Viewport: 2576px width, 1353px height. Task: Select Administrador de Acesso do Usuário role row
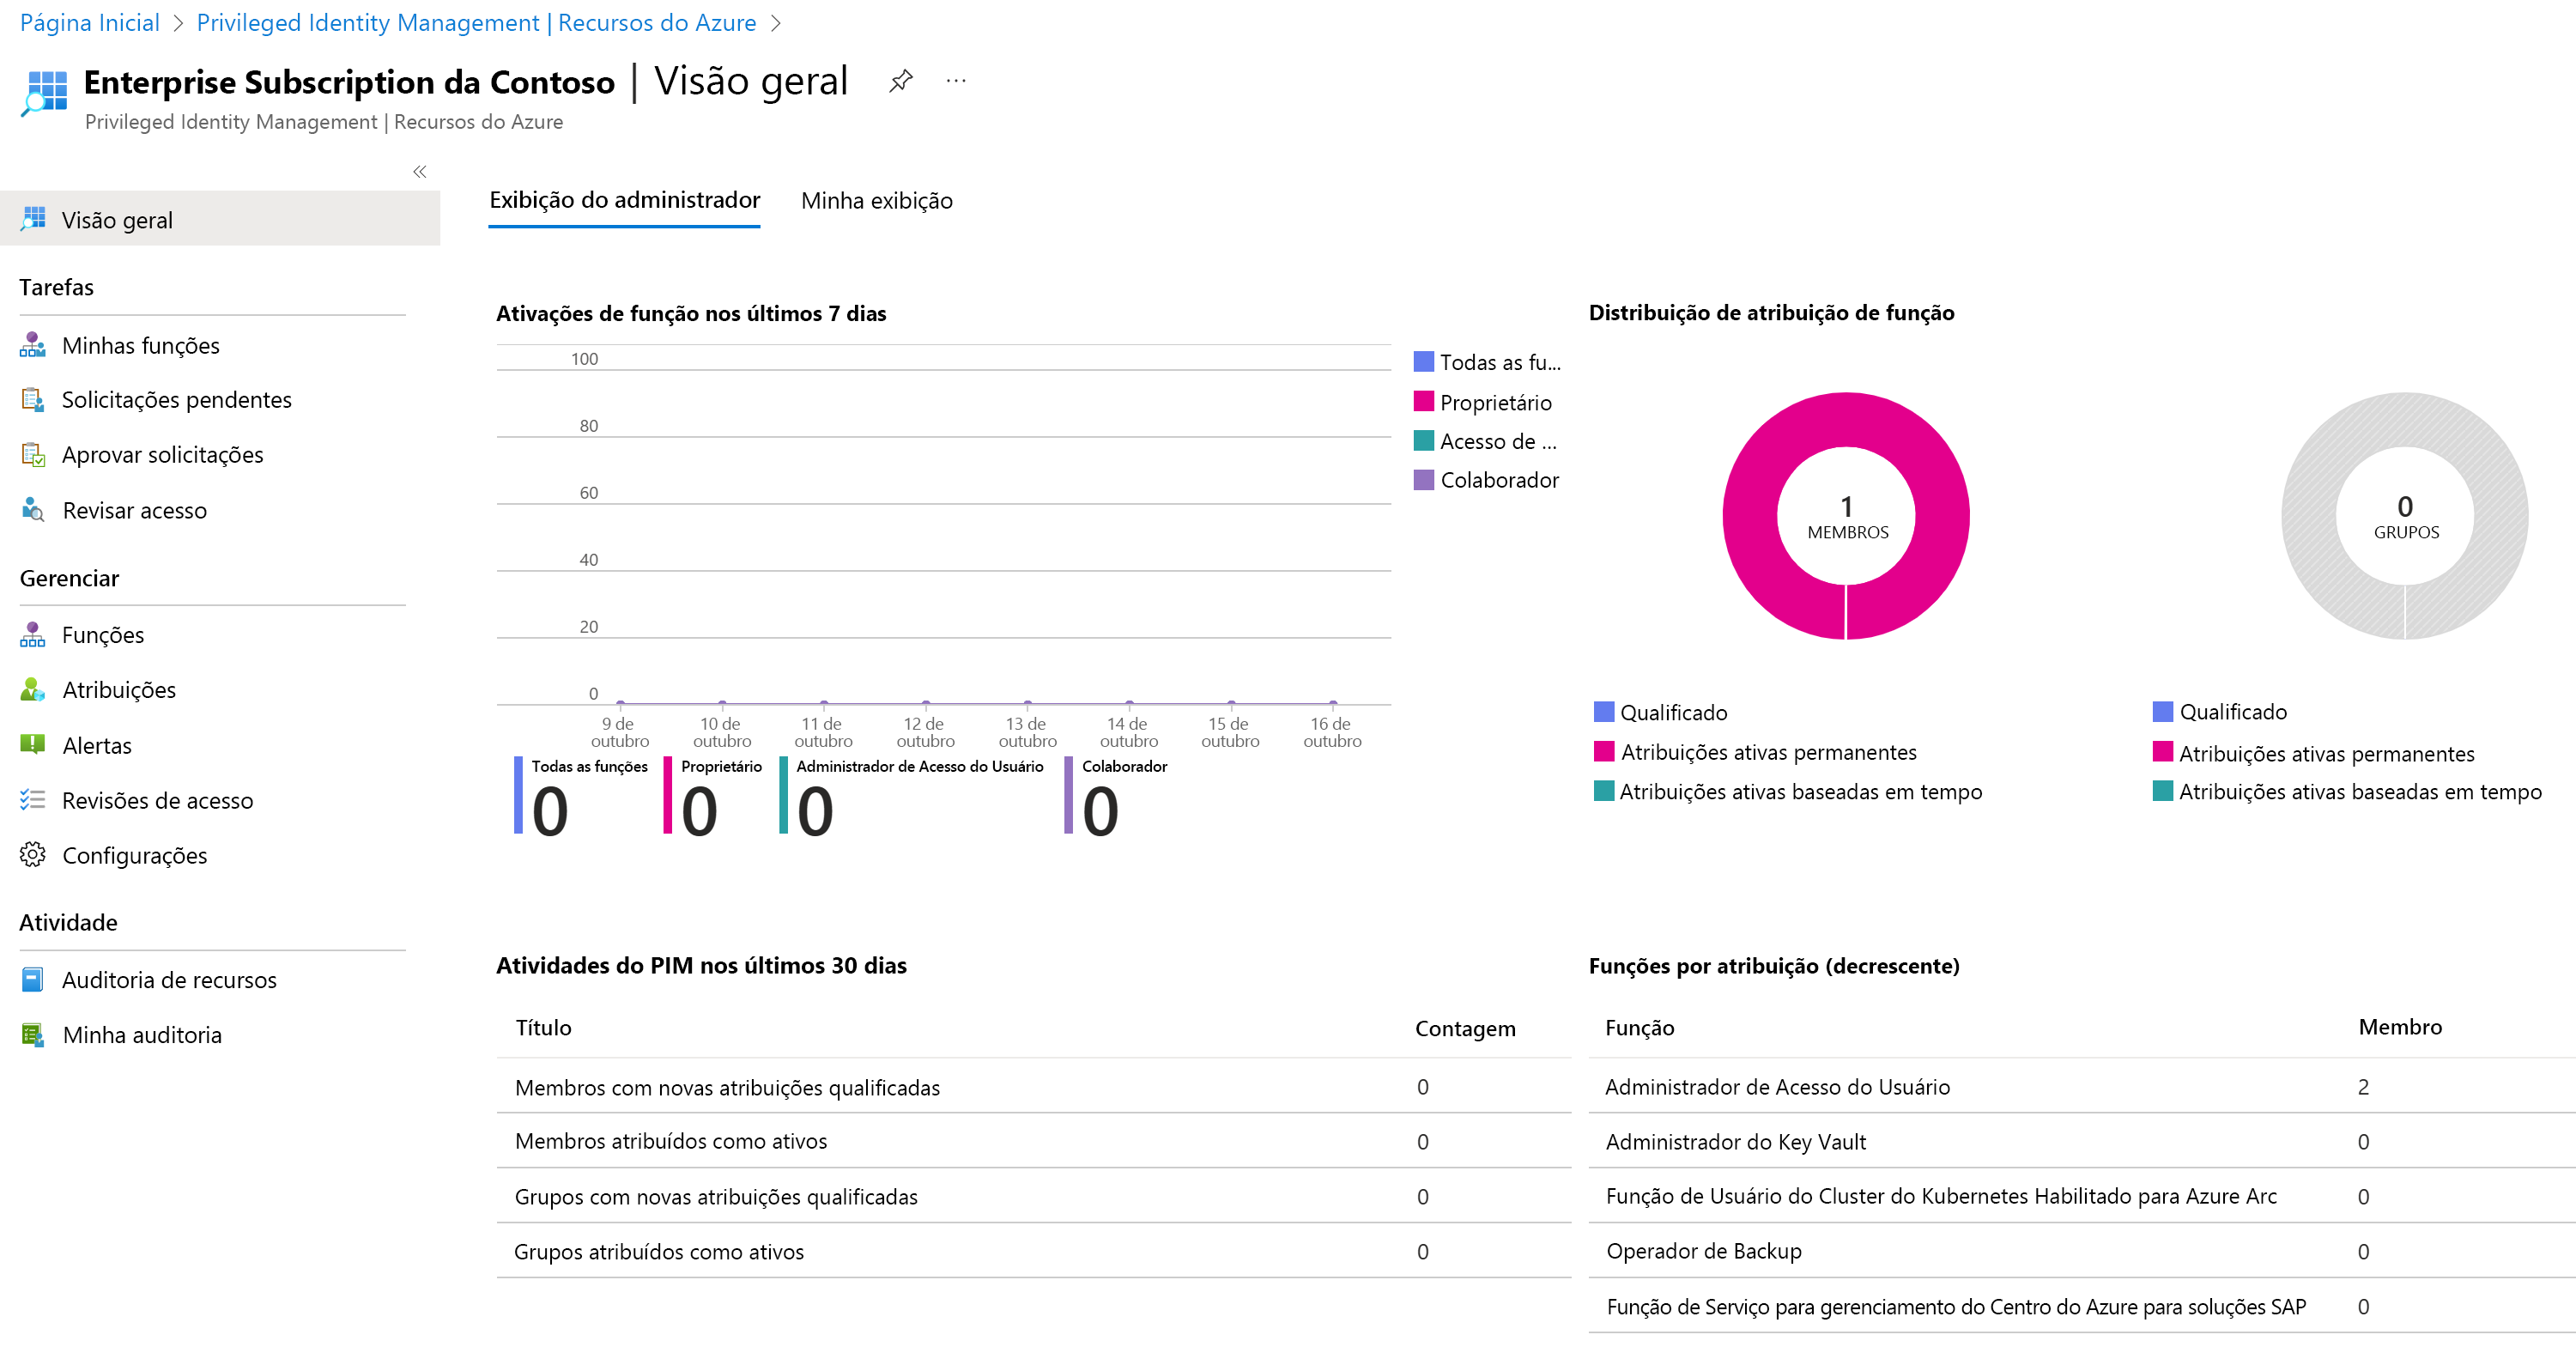[2082, 1087]
